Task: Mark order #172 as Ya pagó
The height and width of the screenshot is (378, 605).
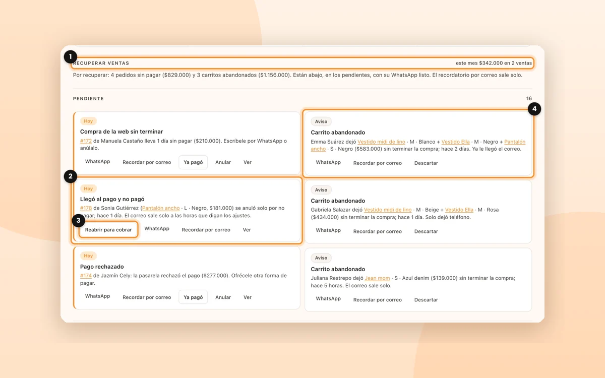Action: click(193, 162)
